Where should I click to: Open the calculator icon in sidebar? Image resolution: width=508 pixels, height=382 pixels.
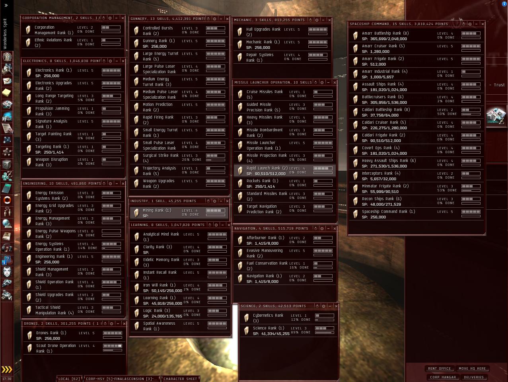coord(7,188)
